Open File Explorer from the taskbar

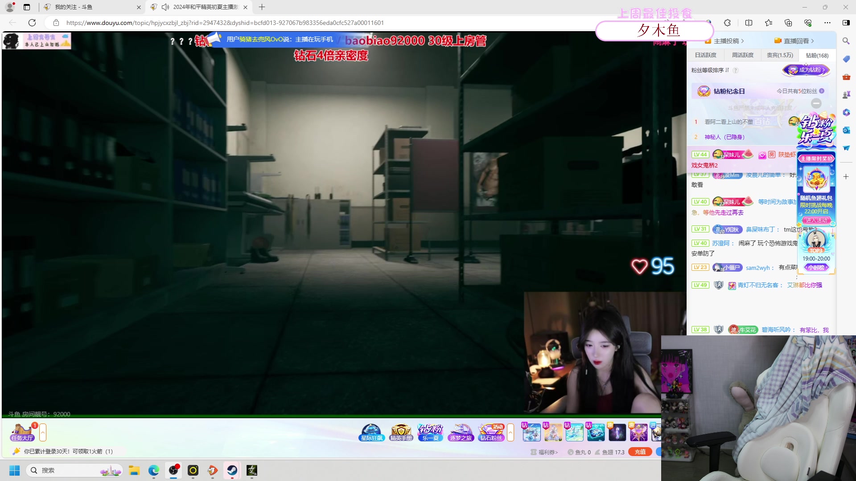[134, 470]
